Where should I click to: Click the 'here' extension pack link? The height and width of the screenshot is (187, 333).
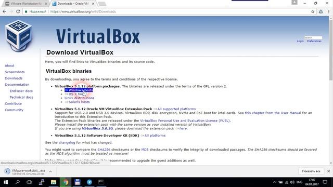pyautogui.click(x=181, y=129)
